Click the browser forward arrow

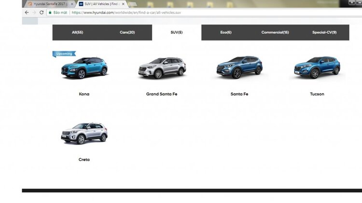click(x=34, y=13)
